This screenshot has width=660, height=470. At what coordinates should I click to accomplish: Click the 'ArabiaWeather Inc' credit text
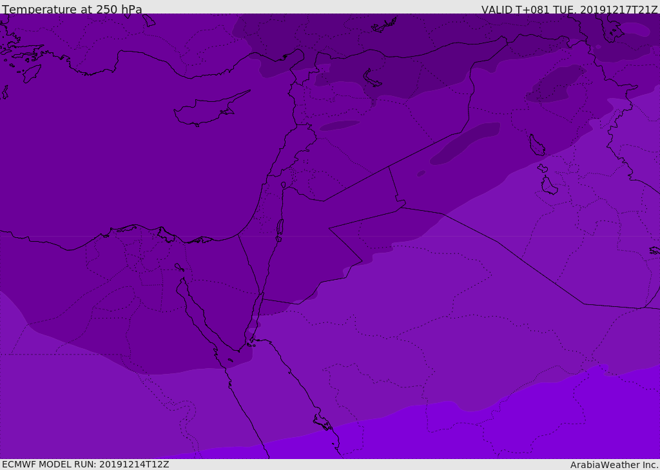614,465
